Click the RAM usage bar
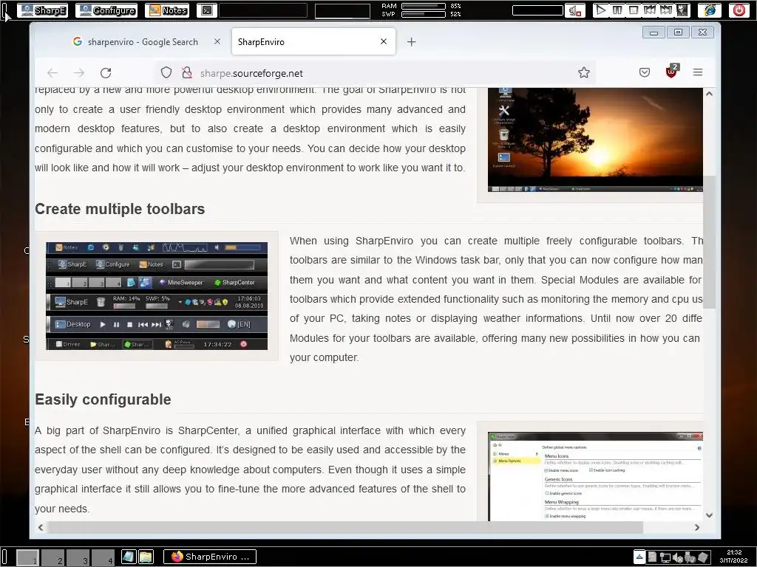Viewport: 757px width, 567px height. 424,6
